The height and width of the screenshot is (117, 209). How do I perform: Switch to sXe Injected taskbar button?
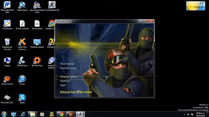(x=52, y=114)
